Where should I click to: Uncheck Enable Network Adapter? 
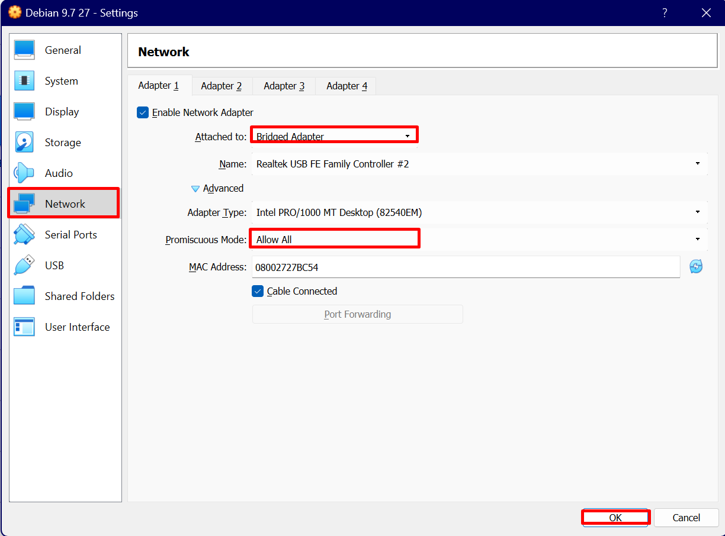[x=143, y=112]
